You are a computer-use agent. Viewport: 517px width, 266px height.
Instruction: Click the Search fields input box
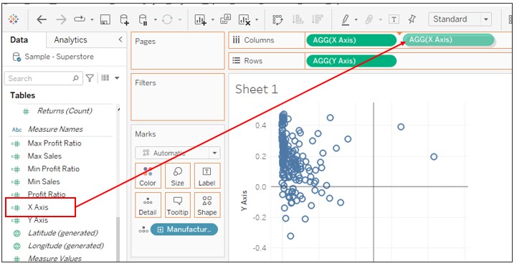point(44,78)
